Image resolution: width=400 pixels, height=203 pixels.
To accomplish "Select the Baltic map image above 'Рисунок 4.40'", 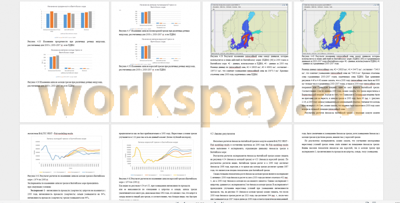I will 341,28.
